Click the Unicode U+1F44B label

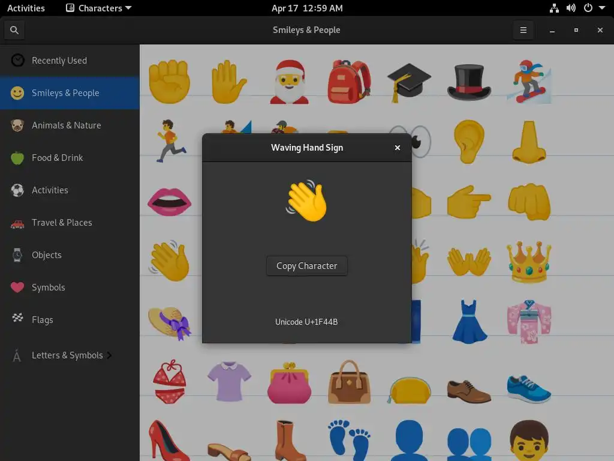click(306, 322)
